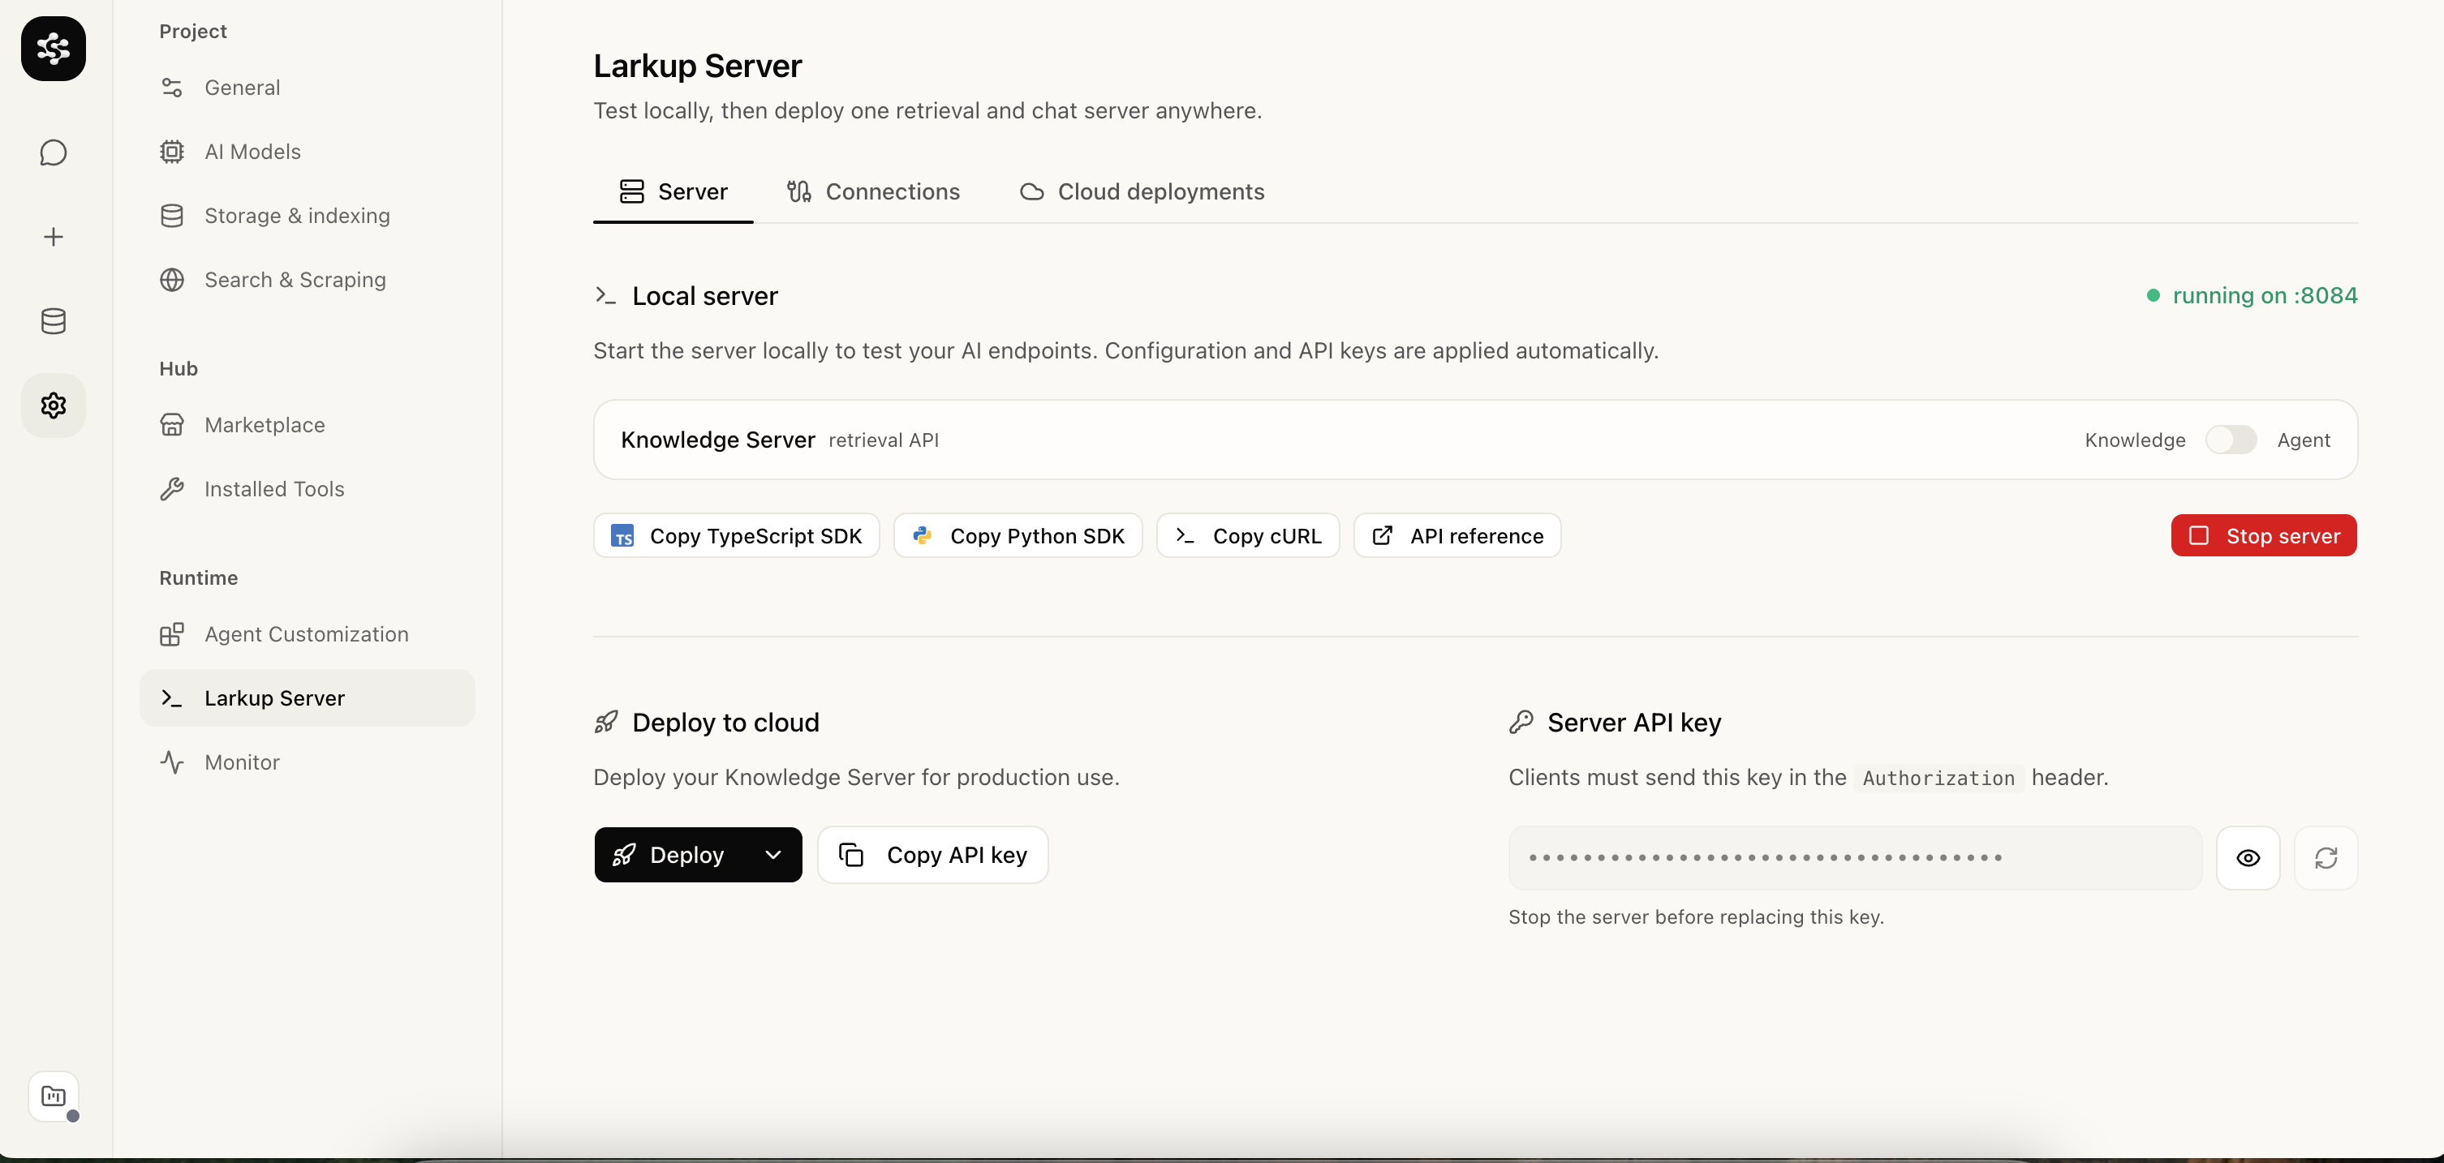Click the Authorization code label

click(1938, 778)
